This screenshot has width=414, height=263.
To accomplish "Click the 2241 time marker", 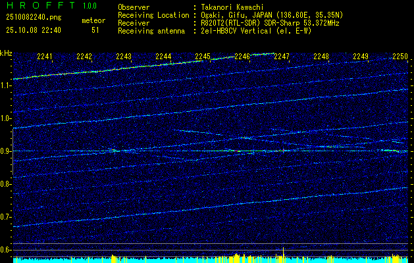I will [45, 57].
